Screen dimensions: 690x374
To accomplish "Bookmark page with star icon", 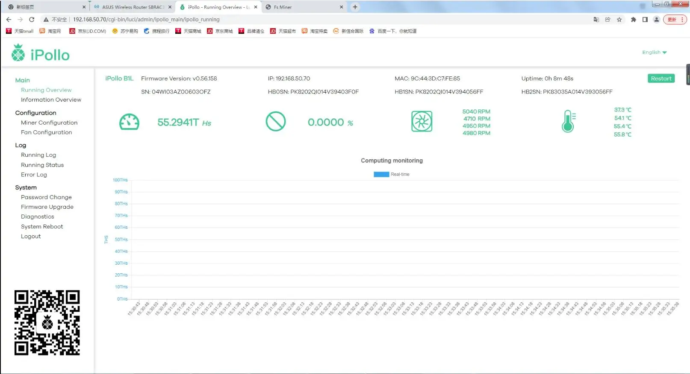I will click(x=619, y=20).
